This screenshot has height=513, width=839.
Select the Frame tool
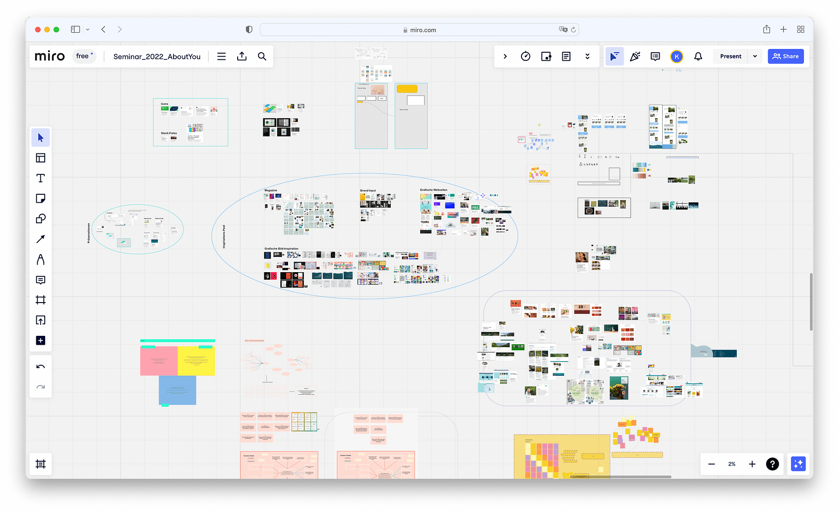coord(40,300)
